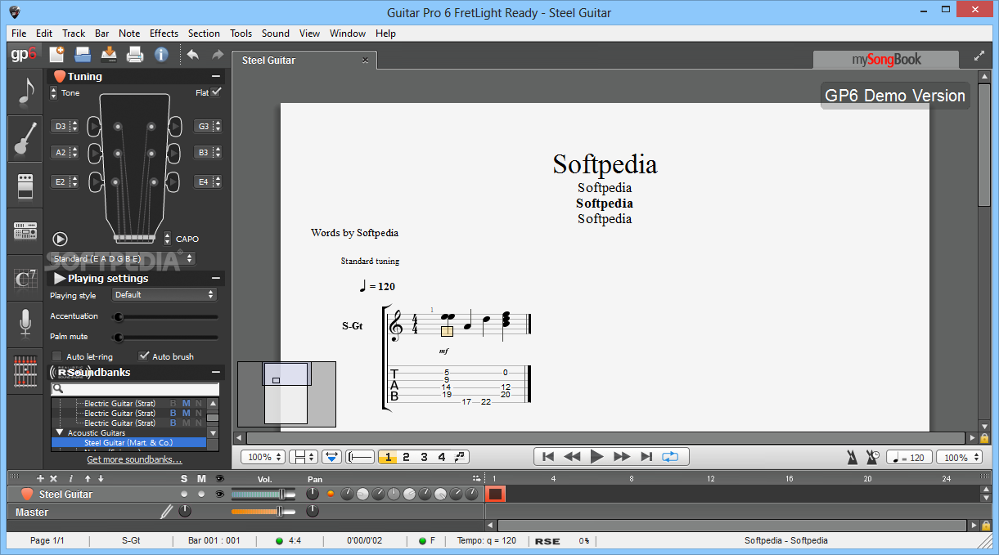Open the Edition panel with the note icon
Screen dimensions: 999x555
click(25, 92)
